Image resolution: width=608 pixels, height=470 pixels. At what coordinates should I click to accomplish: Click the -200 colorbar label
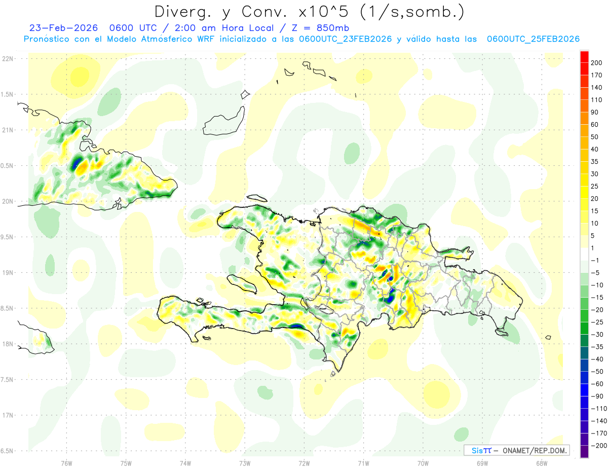click(600, 446)
